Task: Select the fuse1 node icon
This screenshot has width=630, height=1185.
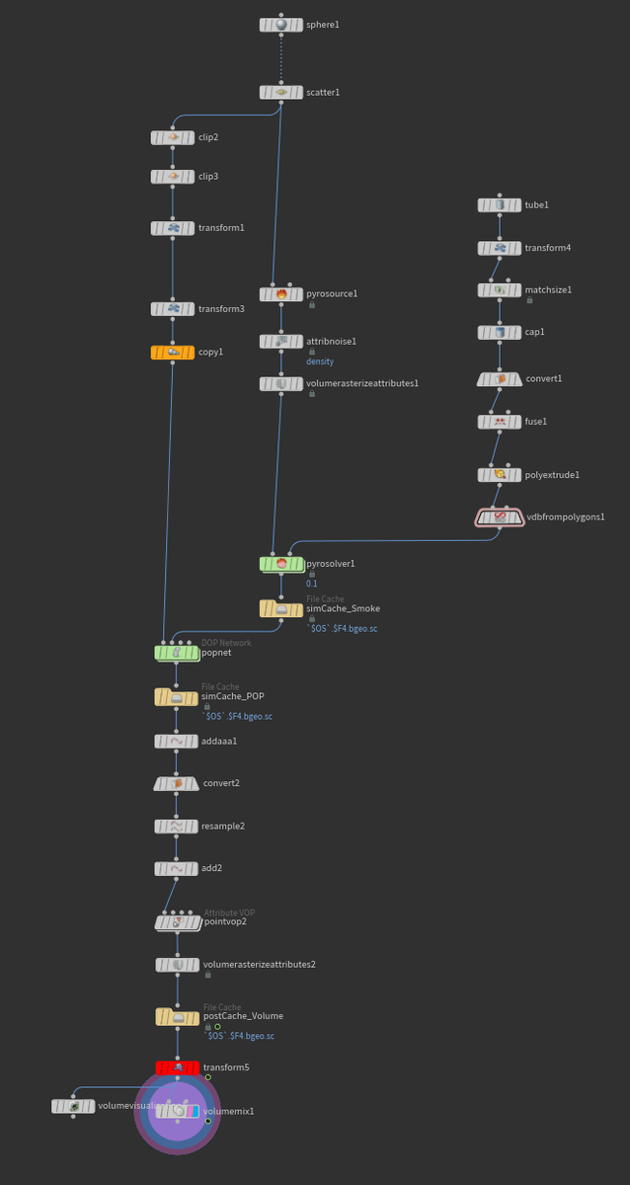Action: (500, 422)
